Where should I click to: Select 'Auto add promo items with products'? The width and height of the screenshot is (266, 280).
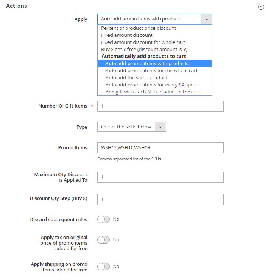147,64
